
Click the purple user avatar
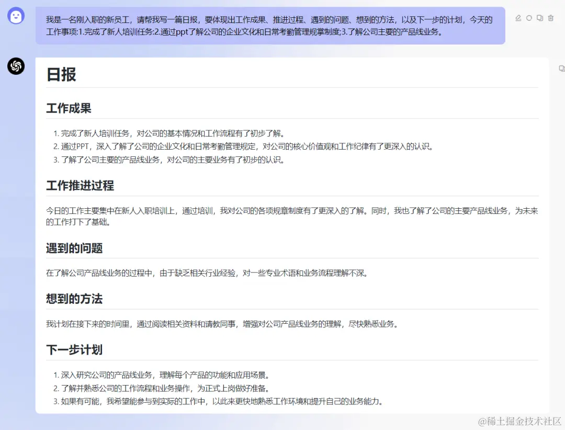point(16,16)
